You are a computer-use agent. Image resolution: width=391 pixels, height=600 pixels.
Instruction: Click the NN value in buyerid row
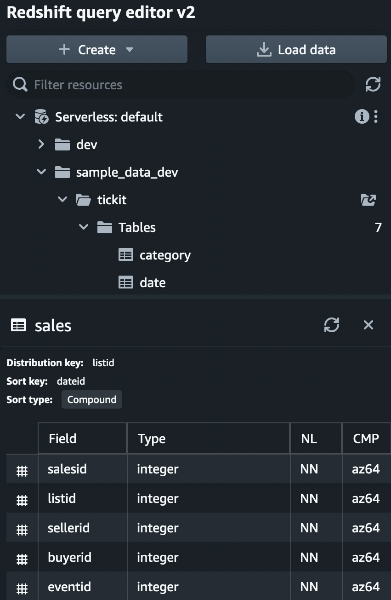[309, 557]
